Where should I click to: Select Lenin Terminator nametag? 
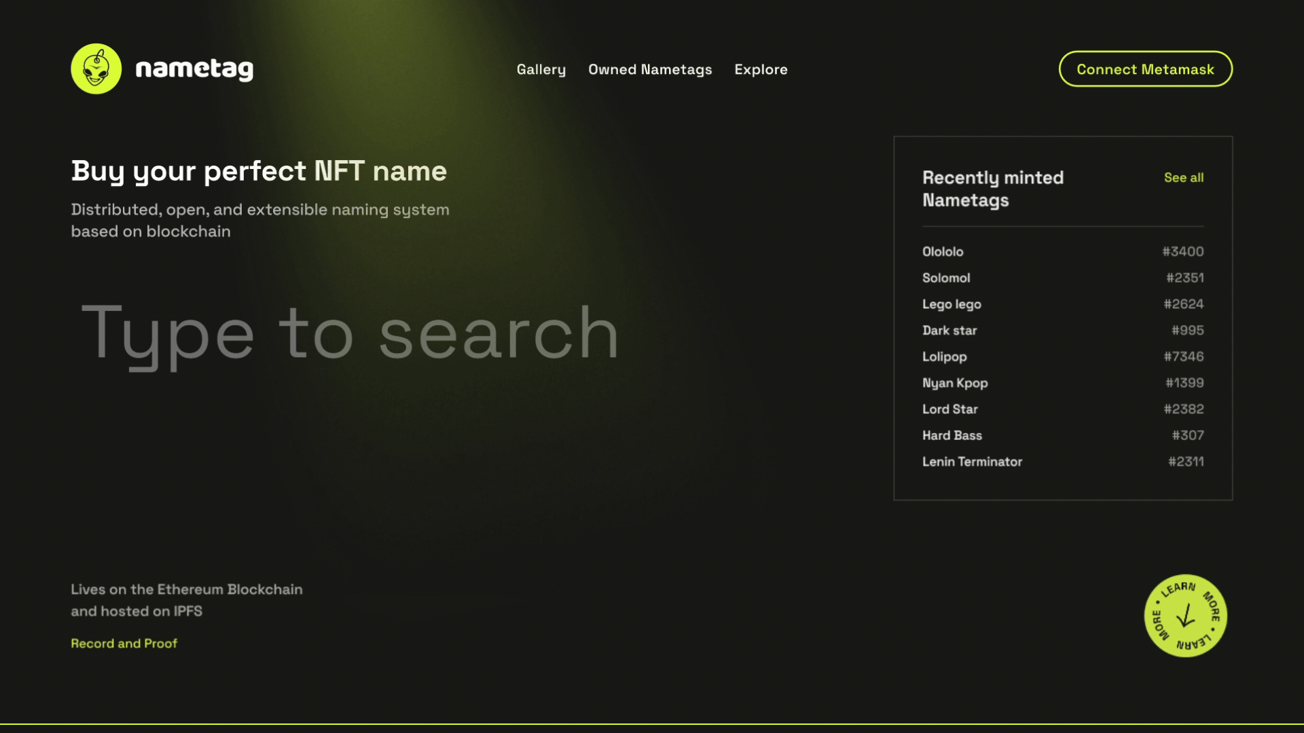click(971, 462)
